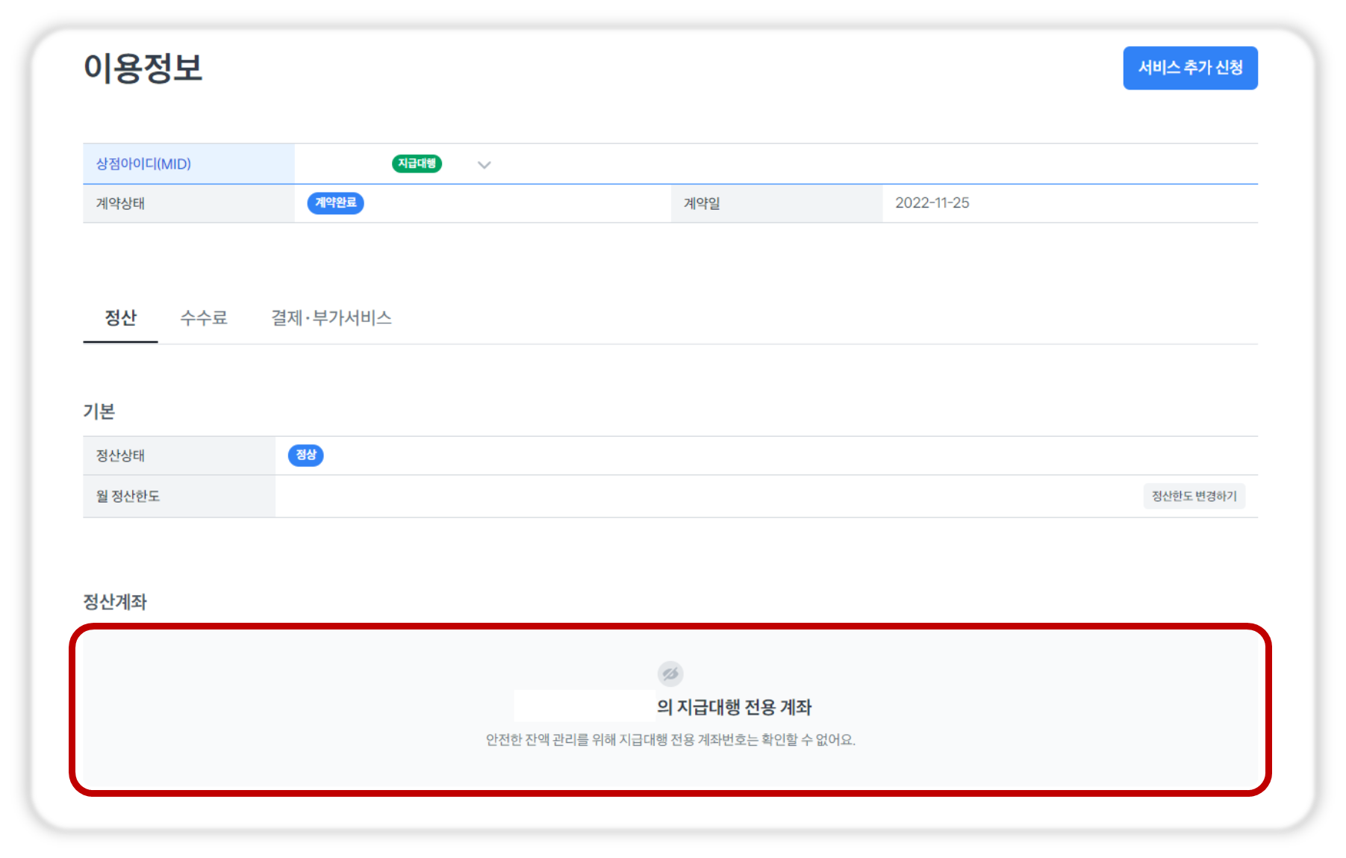Image resolution: width=1346 pixels, height=858 pixels.
Task: Select the 정산 tab
Action: pyautogui.click(x=120, y=318)
